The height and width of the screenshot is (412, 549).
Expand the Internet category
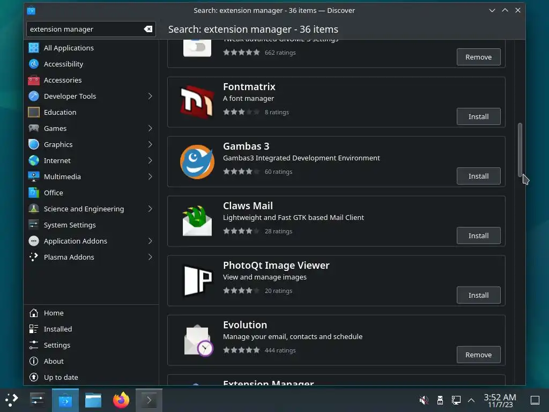[x=150, y=160]
